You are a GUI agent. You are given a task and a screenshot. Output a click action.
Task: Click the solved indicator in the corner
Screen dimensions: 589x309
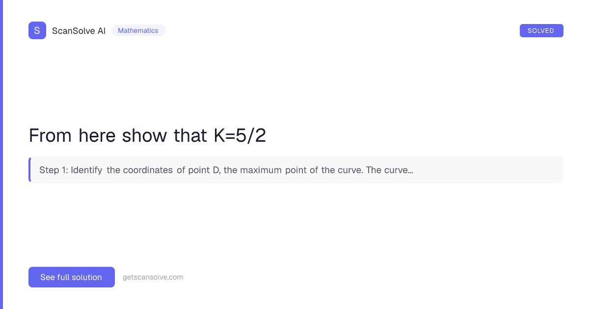pyautogui.click(x=541, y=30)
